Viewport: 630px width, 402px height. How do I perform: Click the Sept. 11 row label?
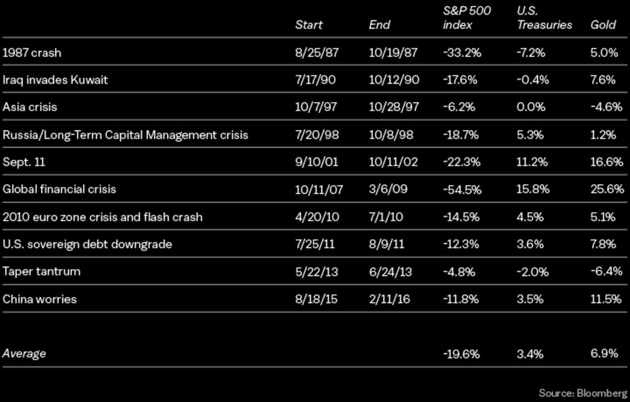point(24,162)
